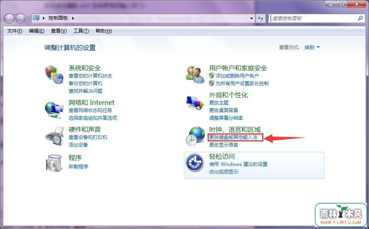Click 更改桌面背景 link

[224, 110]
